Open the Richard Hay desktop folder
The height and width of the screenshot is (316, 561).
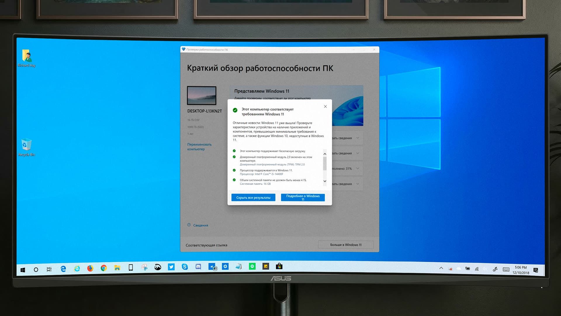click(x=26, y=58)
